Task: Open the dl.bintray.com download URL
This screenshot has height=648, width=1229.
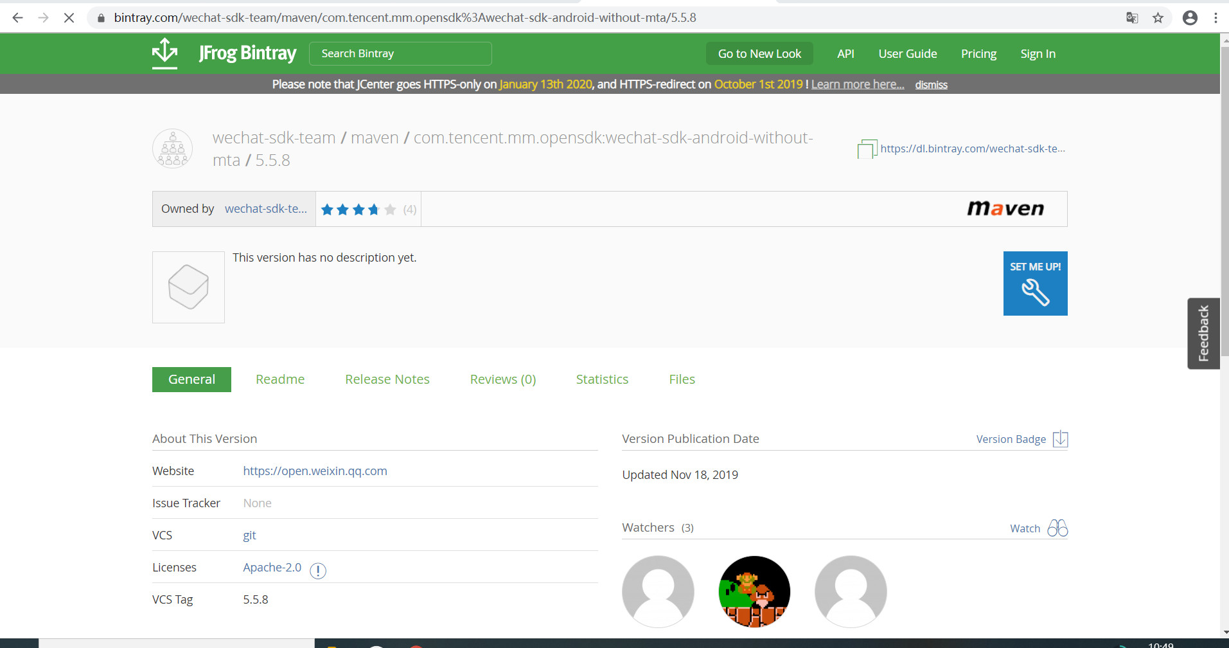Action: 973,148
